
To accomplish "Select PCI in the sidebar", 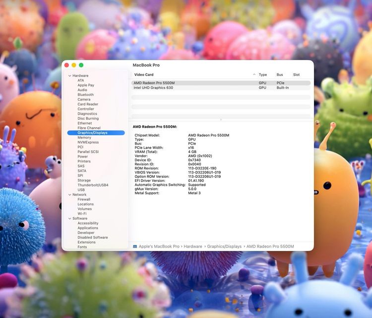I will tap(80, 147).
